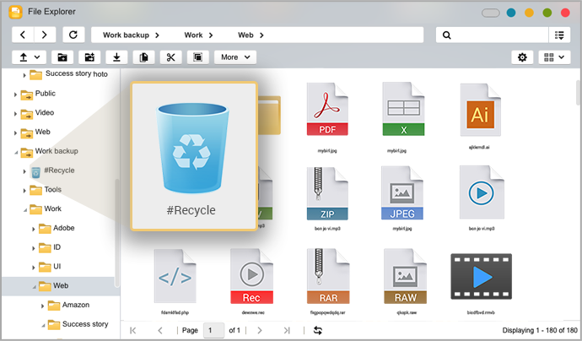Jump to the first page
Screen dimensions: 582x341
(x=133, y=330)
